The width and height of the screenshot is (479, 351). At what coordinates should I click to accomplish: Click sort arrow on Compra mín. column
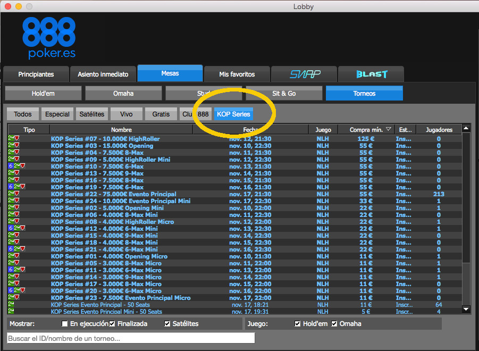coord(389,129)
